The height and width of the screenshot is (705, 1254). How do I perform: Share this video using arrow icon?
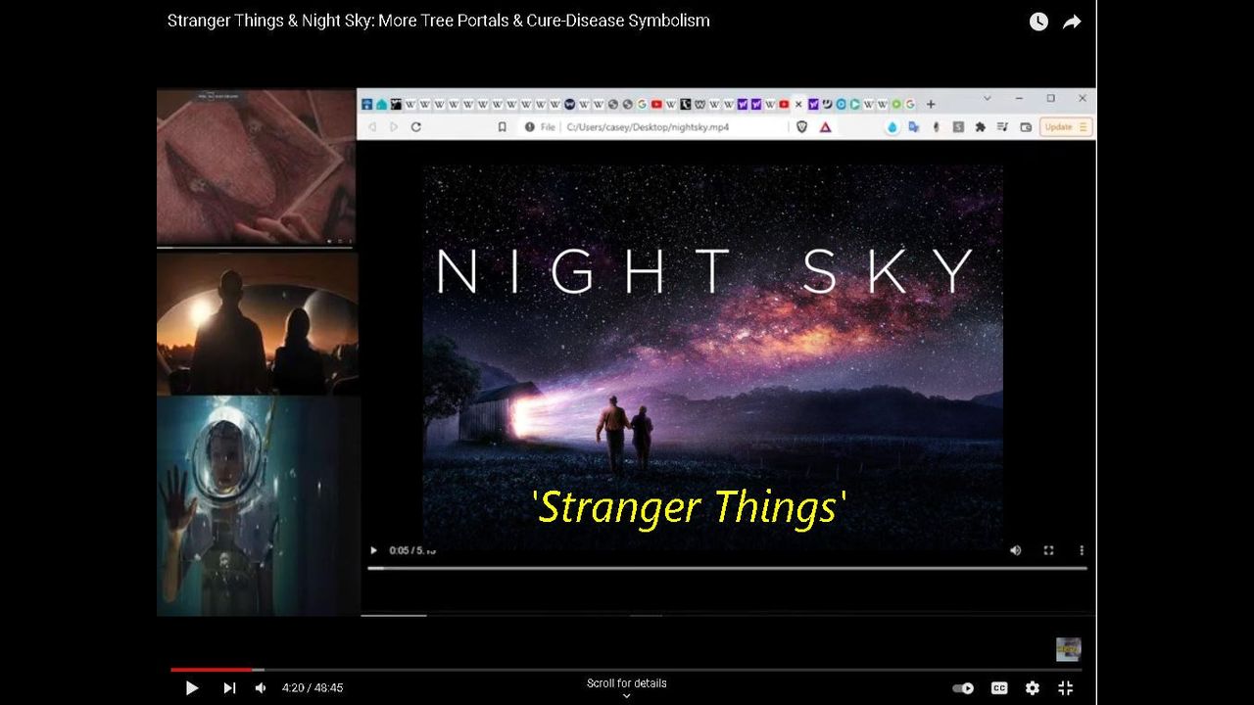pos(1072,22)
